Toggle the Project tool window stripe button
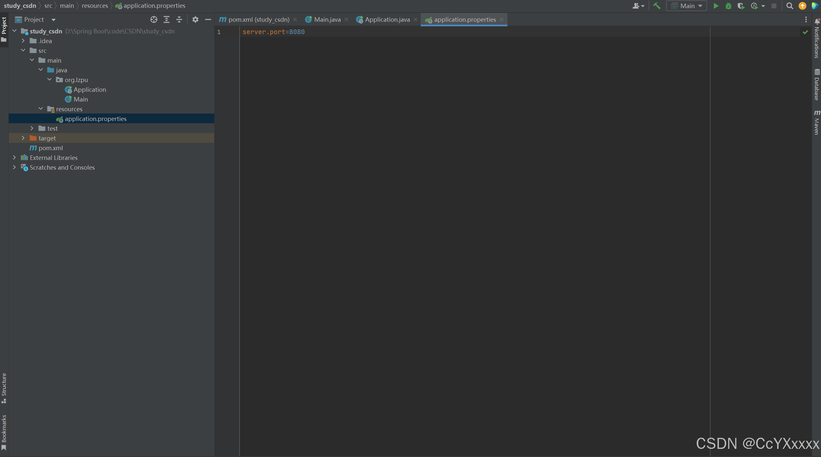The width and height of the screenshot is (821, 457). click(x=4, y=29)
